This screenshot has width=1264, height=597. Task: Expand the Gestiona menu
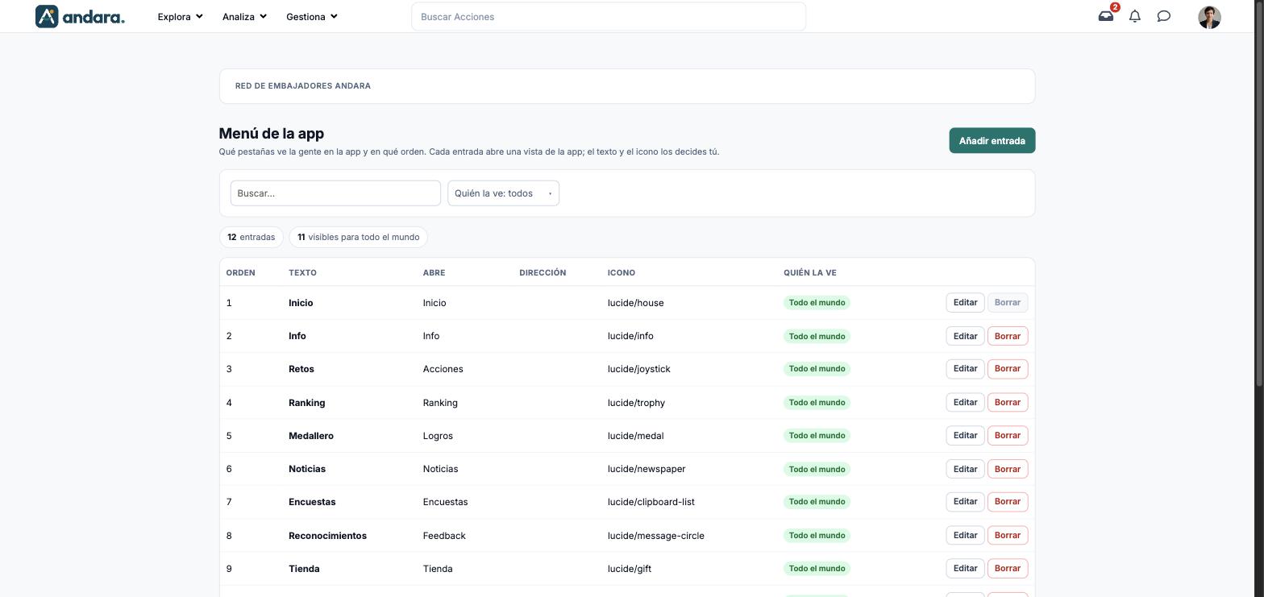pyautogui.click(x=312, y=16)
